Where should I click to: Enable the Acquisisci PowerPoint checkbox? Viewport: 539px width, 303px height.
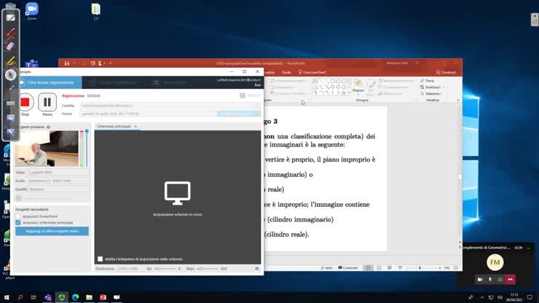pos(18,216)
